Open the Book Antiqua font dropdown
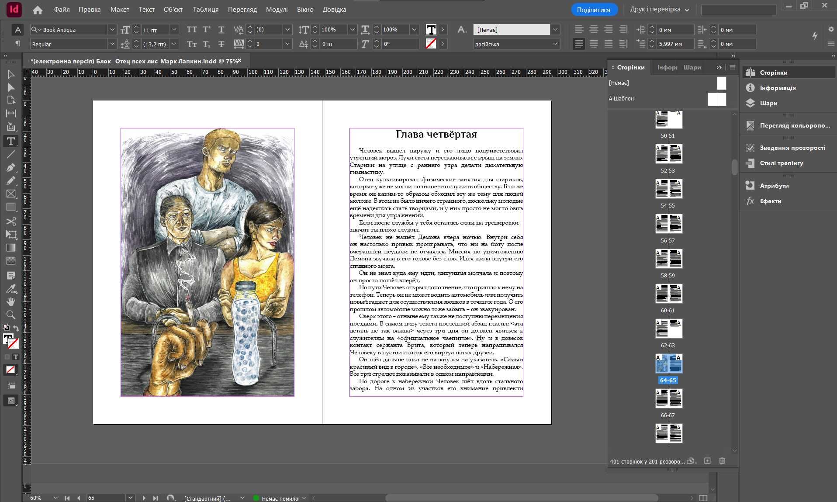 112,30
